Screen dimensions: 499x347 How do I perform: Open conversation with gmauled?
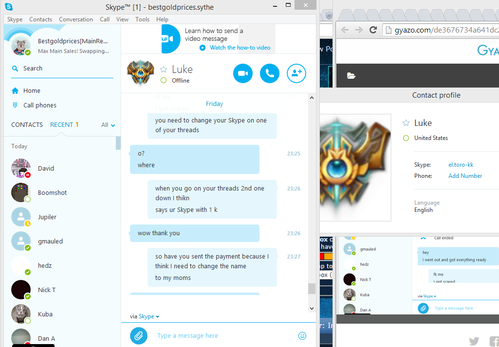pyautogui.click(x=62, y=241)
